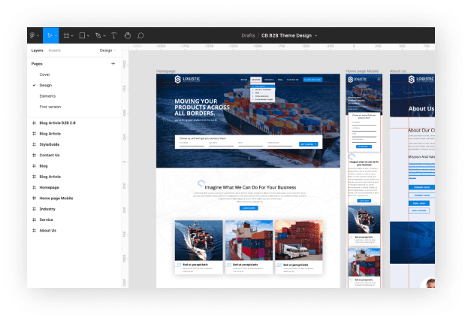Screen dimensions: 468x321
Task: Select the Home page Mobile layer row
Action: [x=74, y=198]
